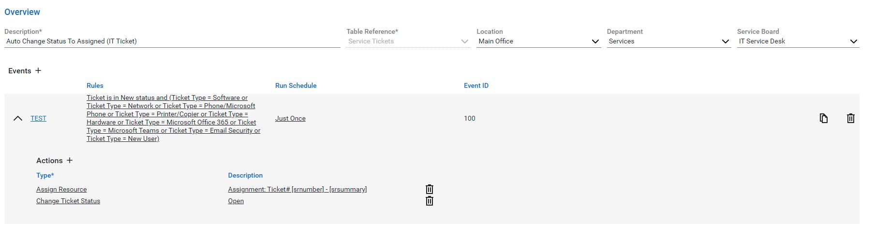Delete the TEST event

(x=850, y=118)
